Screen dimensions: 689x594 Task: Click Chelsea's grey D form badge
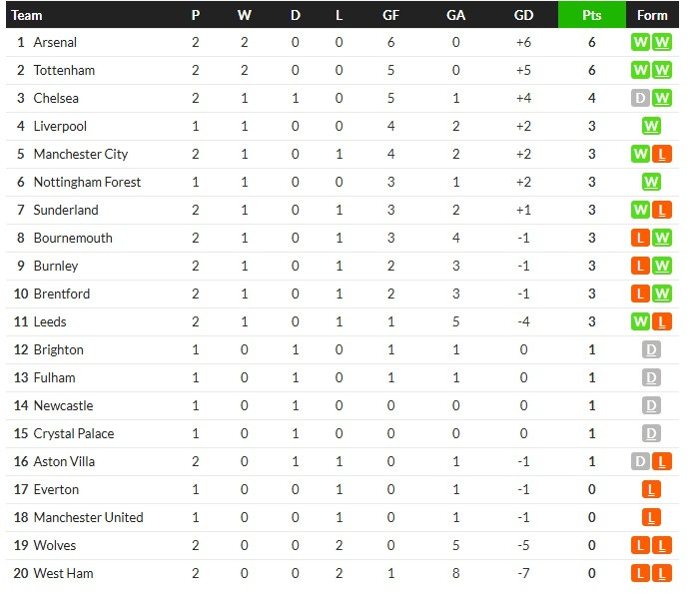[x=640, y=99]
